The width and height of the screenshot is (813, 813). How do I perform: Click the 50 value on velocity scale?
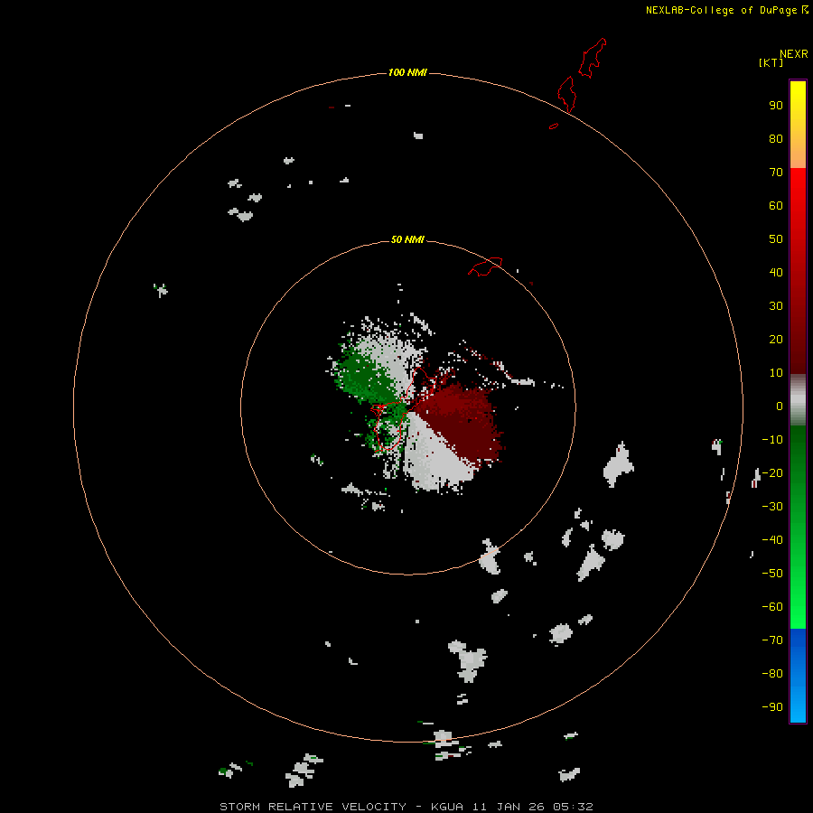tap(776, 239)
